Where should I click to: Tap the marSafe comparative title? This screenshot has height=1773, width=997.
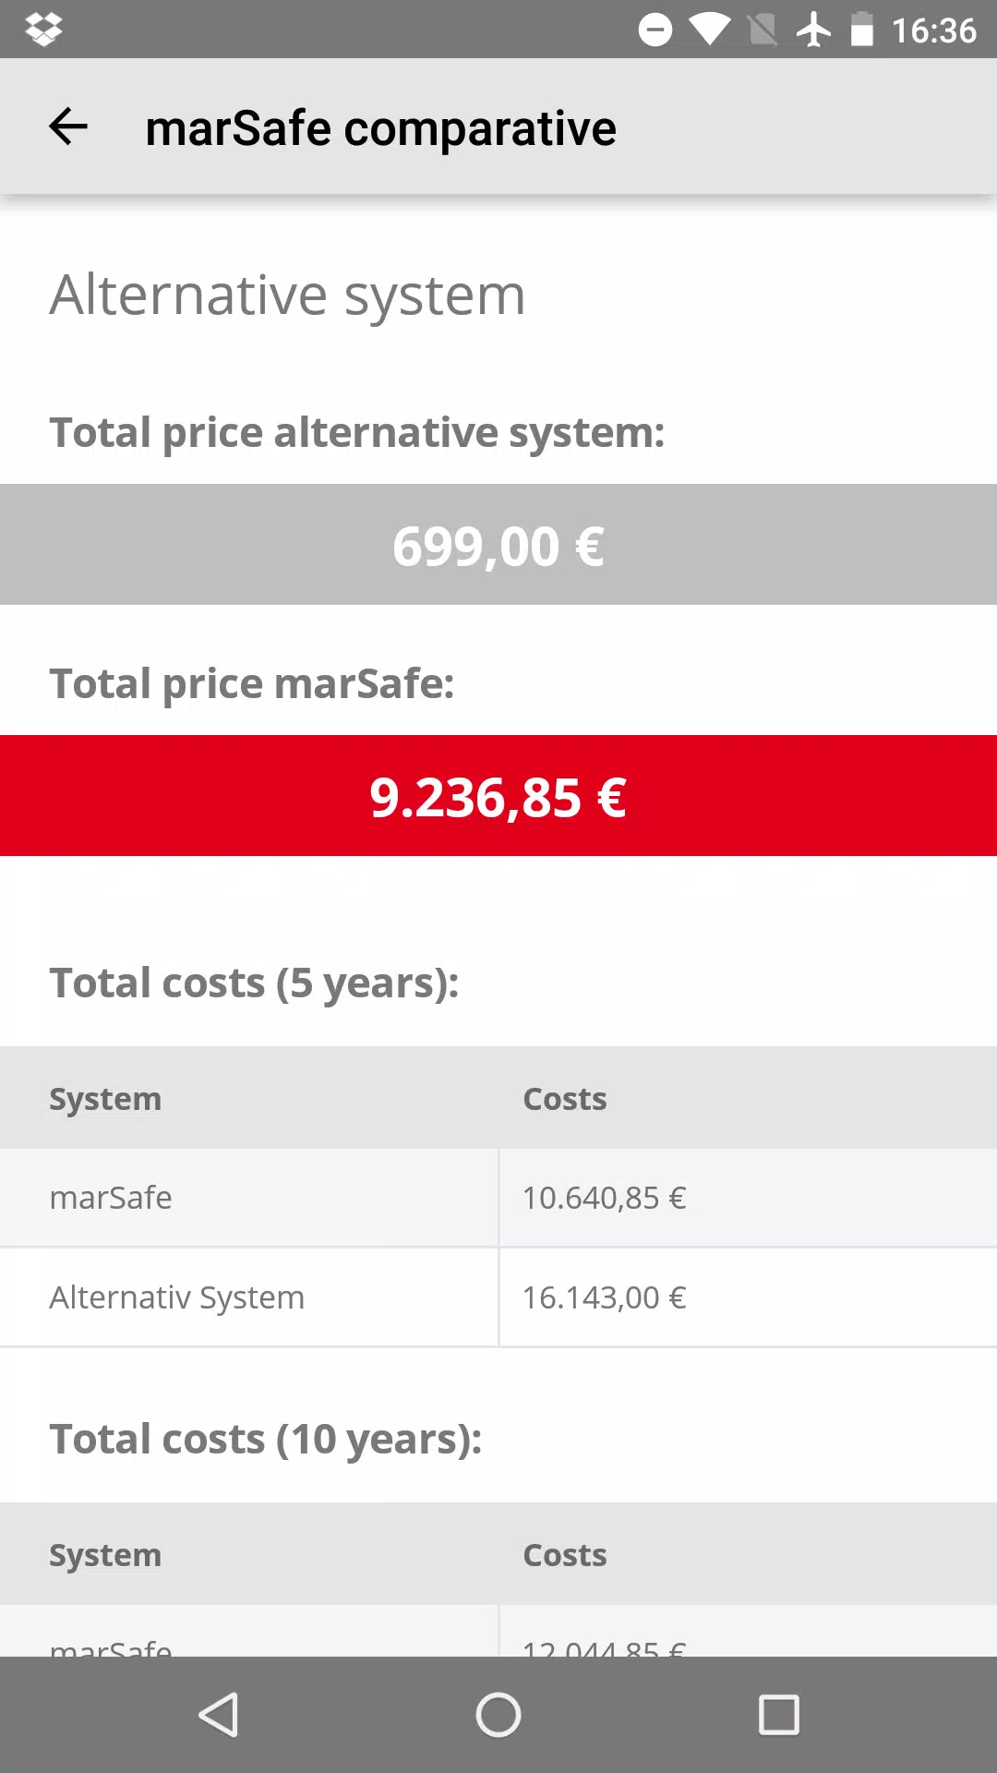(380, 128)
